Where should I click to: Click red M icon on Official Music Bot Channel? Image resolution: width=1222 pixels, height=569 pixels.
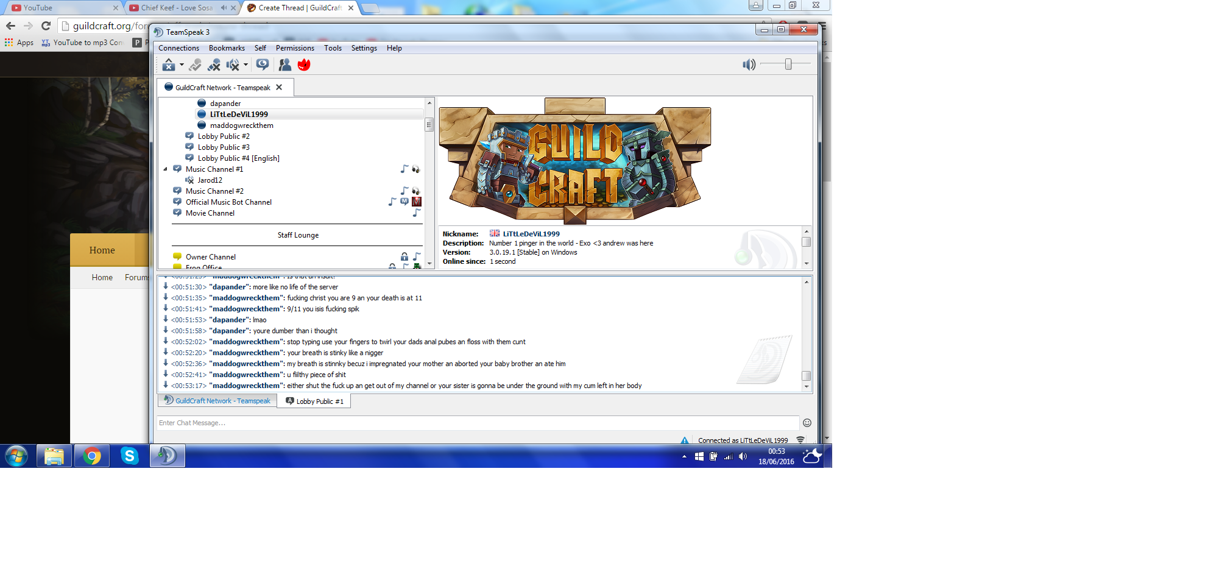(x=417, y=202)
